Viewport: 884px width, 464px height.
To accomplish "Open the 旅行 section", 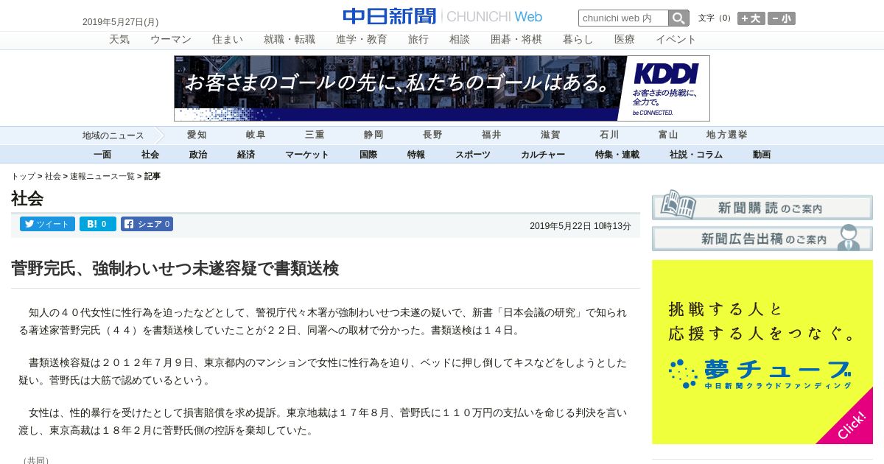I will pyautogui.click(x=418, y=40).
